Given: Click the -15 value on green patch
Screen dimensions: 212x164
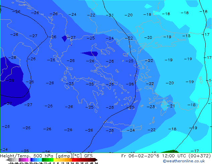Looking at the screenshot, I should pyautogui.click(x=174, y=152).
